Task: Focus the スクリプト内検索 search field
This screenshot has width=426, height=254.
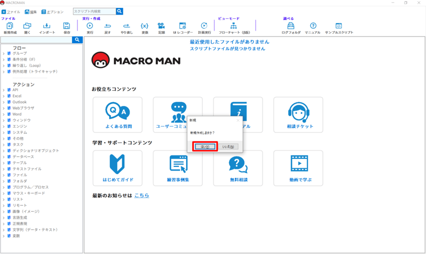Action: 95,11
